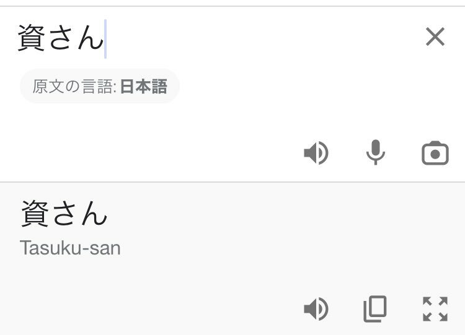Select the detected language chip 日本語
The width and height of the screenshot is (465, 335).
coord(100,86)
